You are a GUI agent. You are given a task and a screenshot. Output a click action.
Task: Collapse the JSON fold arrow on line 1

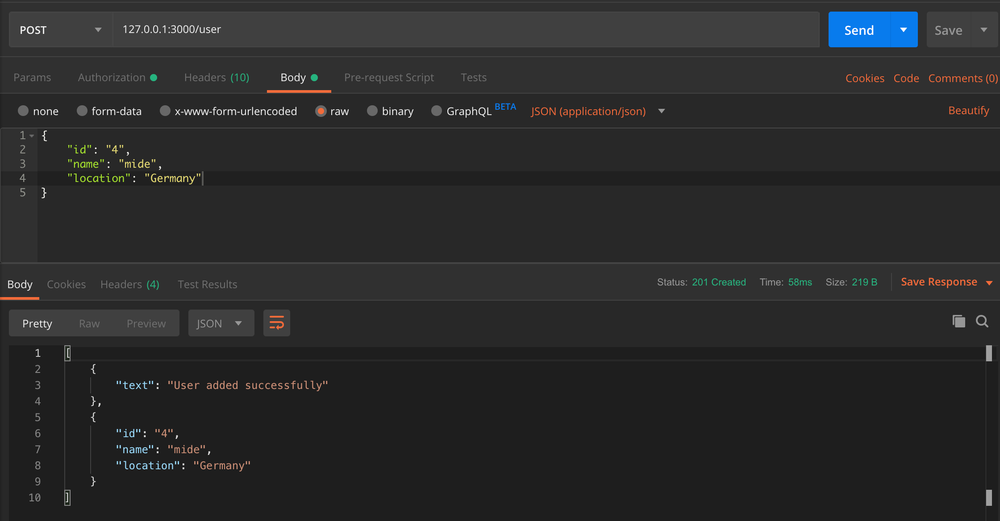pos(32,136)
